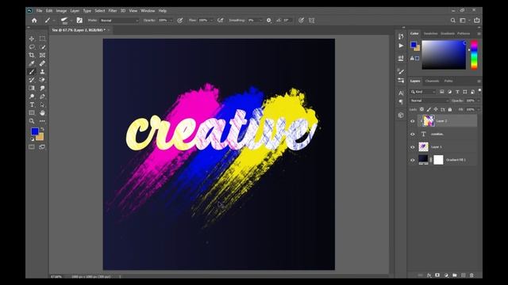Image resolution: width=508 pixels, height=285 pixels.
Task: Open the layer Opacity dropdown
Action: coord(478,101)
